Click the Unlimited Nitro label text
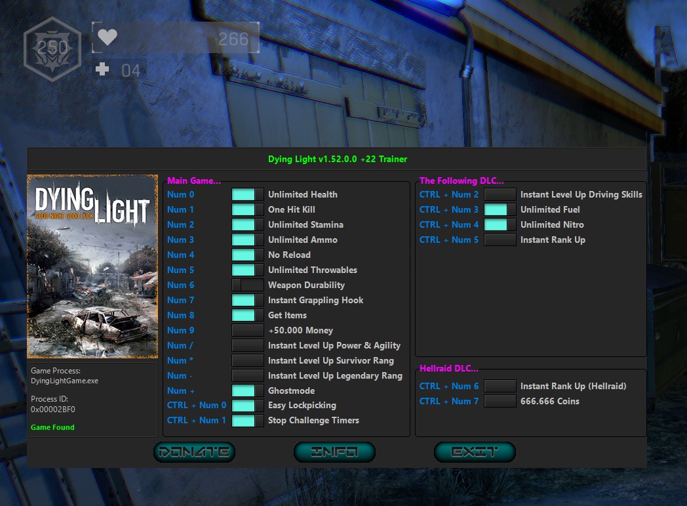 pos(552,224)
